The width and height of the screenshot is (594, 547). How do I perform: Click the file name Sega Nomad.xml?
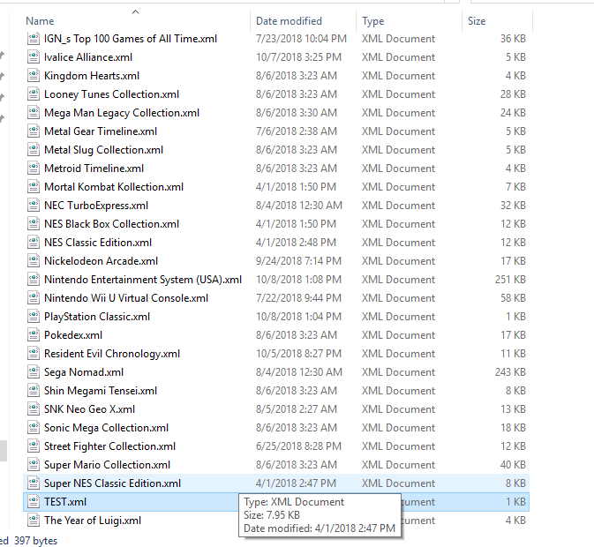[84, 372]
